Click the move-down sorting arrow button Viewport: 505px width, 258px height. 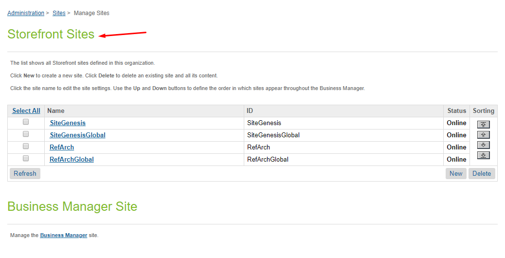(x=483, y=145)
